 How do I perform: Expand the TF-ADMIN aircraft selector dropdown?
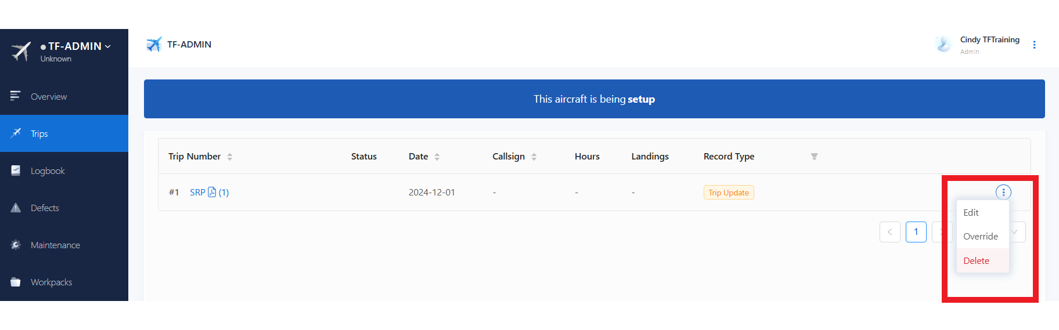(108, 46)
